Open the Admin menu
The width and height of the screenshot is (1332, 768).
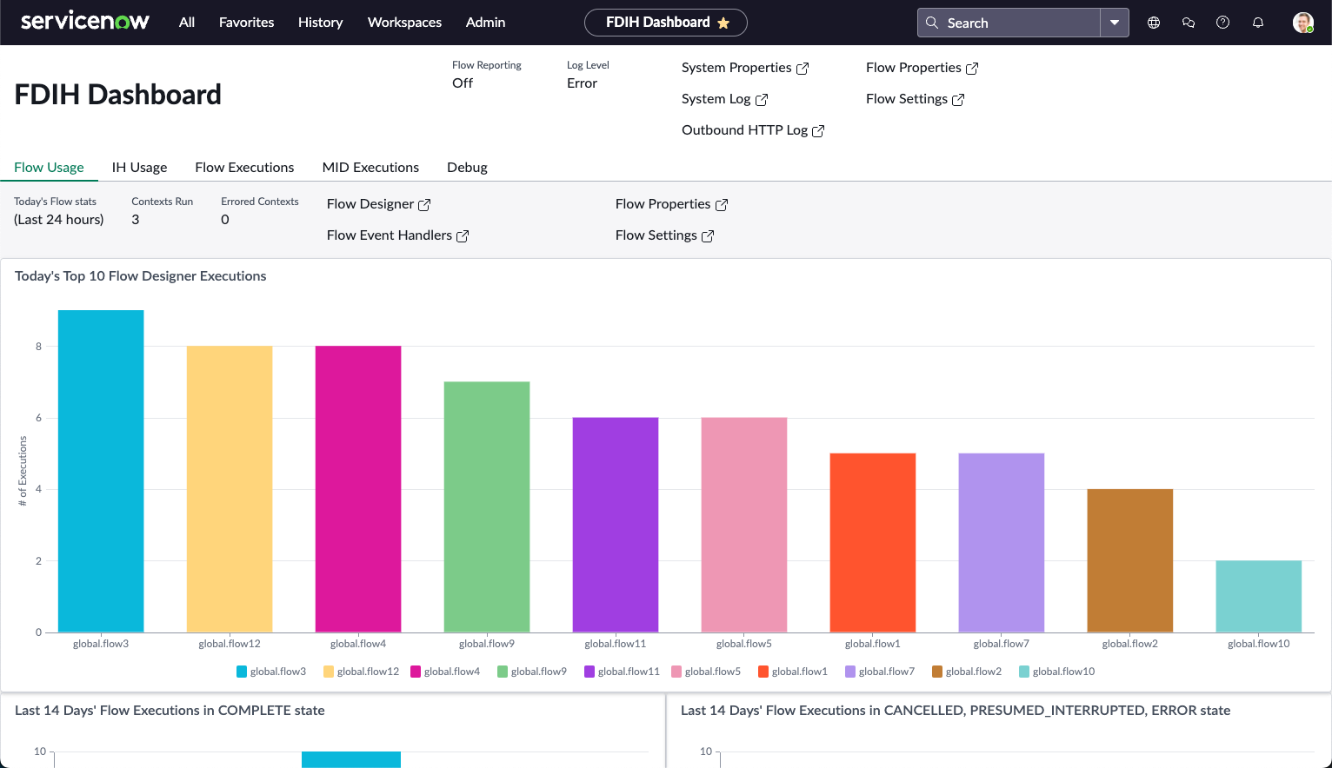pos(485,23)
